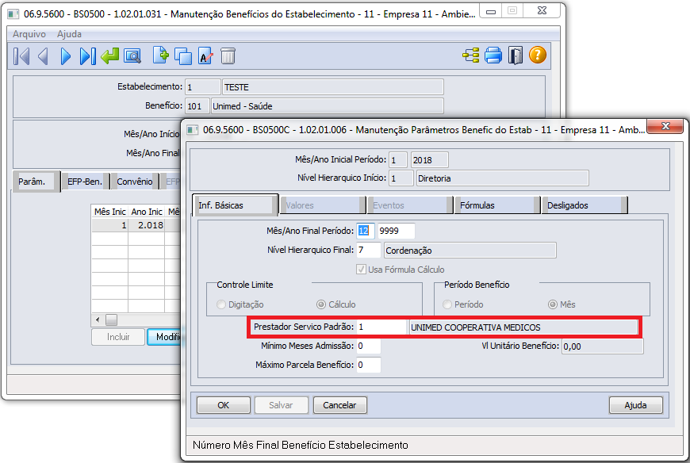Modify record with the edit icon

click(x=205, y=55)
